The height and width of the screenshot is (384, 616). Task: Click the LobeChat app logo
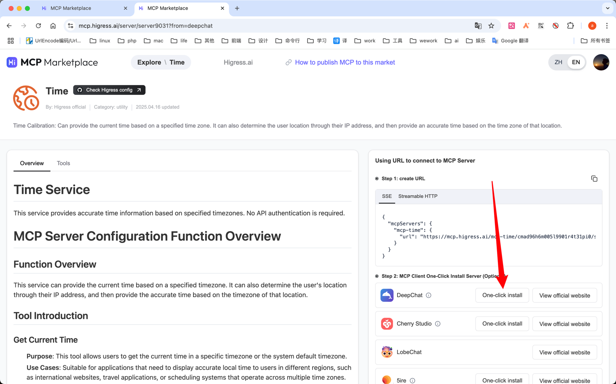pos(387,352)
